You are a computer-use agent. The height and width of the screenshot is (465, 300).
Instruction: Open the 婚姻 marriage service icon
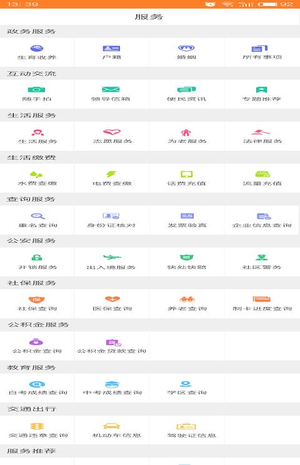[x=186, y=48]
